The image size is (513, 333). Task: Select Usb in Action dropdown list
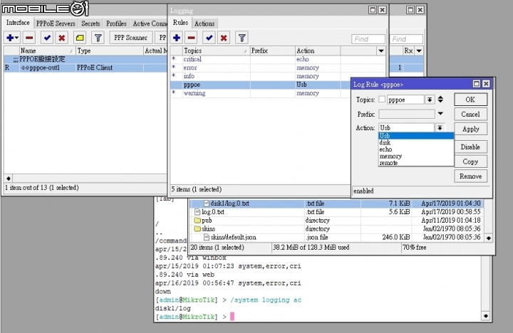tap(416, 136)
